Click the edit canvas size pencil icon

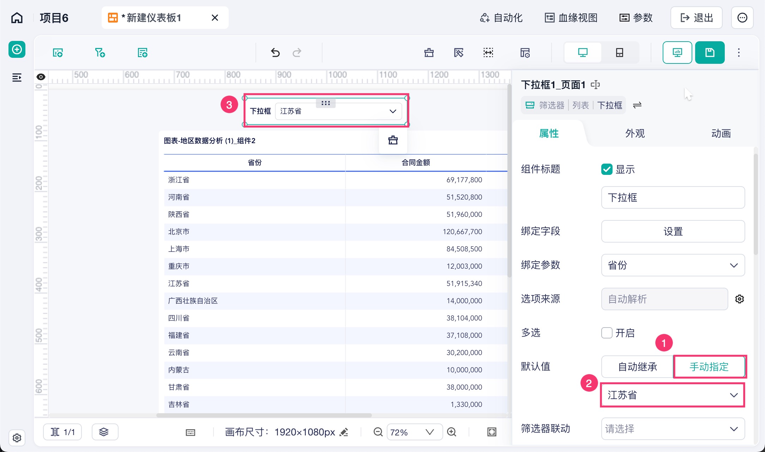point(344,432)
